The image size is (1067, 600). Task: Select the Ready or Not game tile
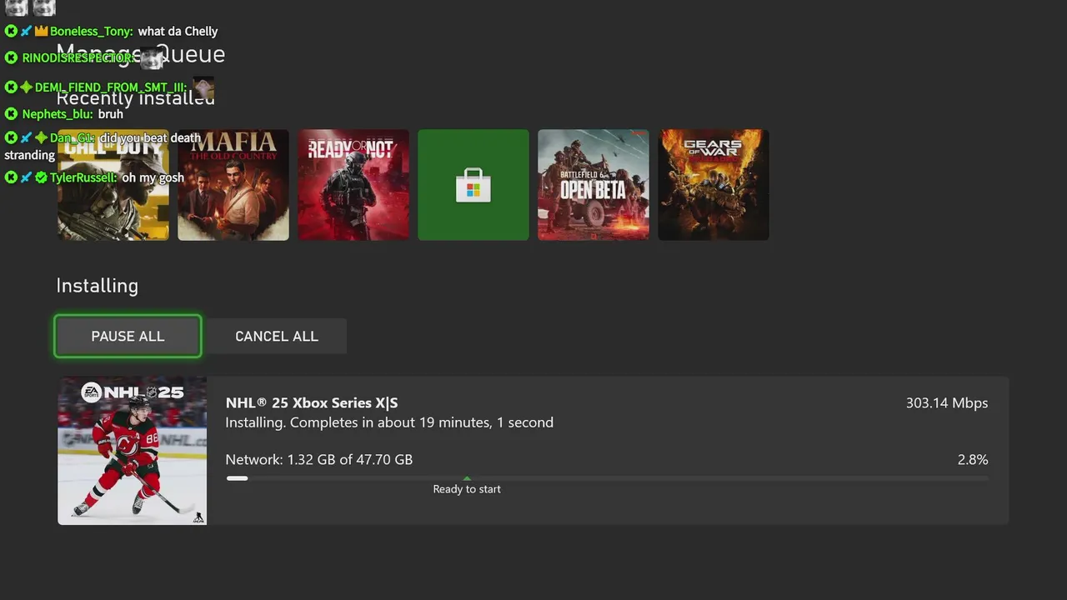(353, 185)
